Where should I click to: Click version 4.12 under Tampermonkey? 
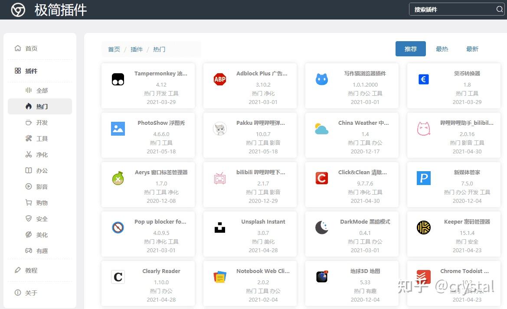161,85
